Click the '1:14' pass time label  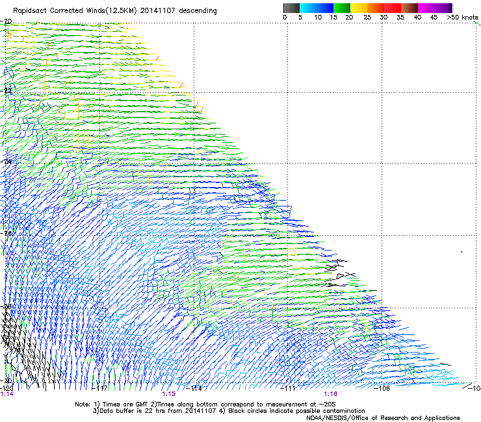(x=7, y=394)
